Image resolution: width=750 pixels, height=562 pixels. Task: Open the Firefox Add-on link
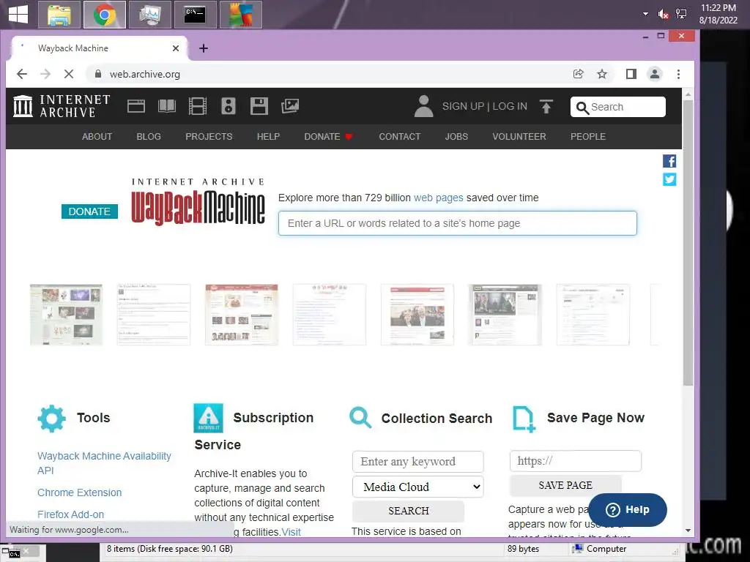point(70,514)
